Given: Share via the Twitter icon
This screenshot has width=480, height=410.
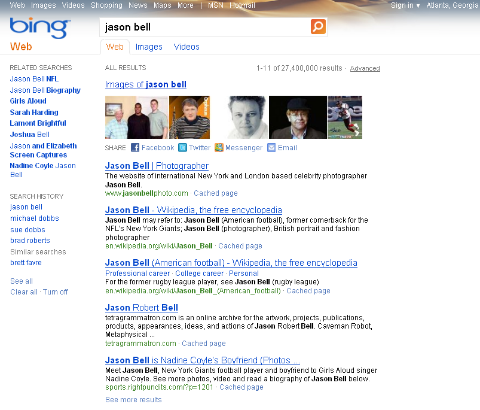Looking at the screenshot, I should coord(182,148).
